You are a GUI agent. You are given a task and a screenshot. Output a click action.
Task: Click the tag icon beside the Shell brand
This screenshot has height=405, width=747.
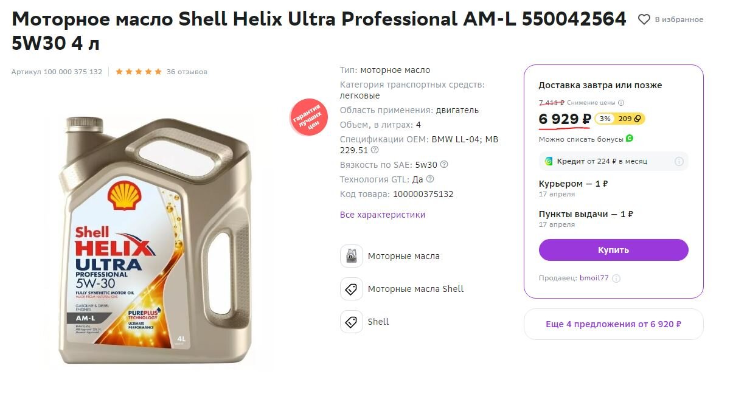pyautogui.click(x=352, y=322)
